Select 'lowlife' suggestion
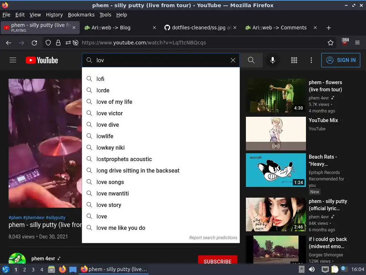The height and width of the screenshot is (275, 366). pyautogui.click(x=160, y=136)
